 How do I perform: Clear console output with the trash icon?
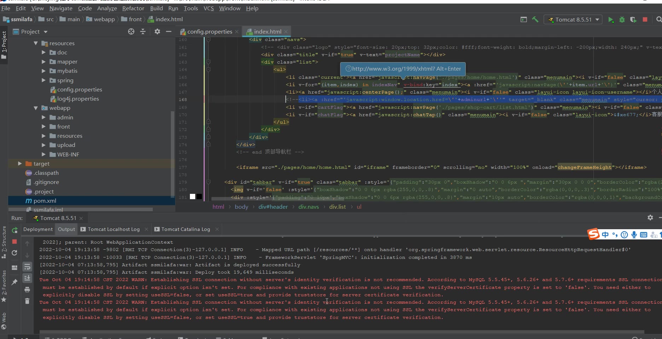pyautogui.click(x=27, y=301)
